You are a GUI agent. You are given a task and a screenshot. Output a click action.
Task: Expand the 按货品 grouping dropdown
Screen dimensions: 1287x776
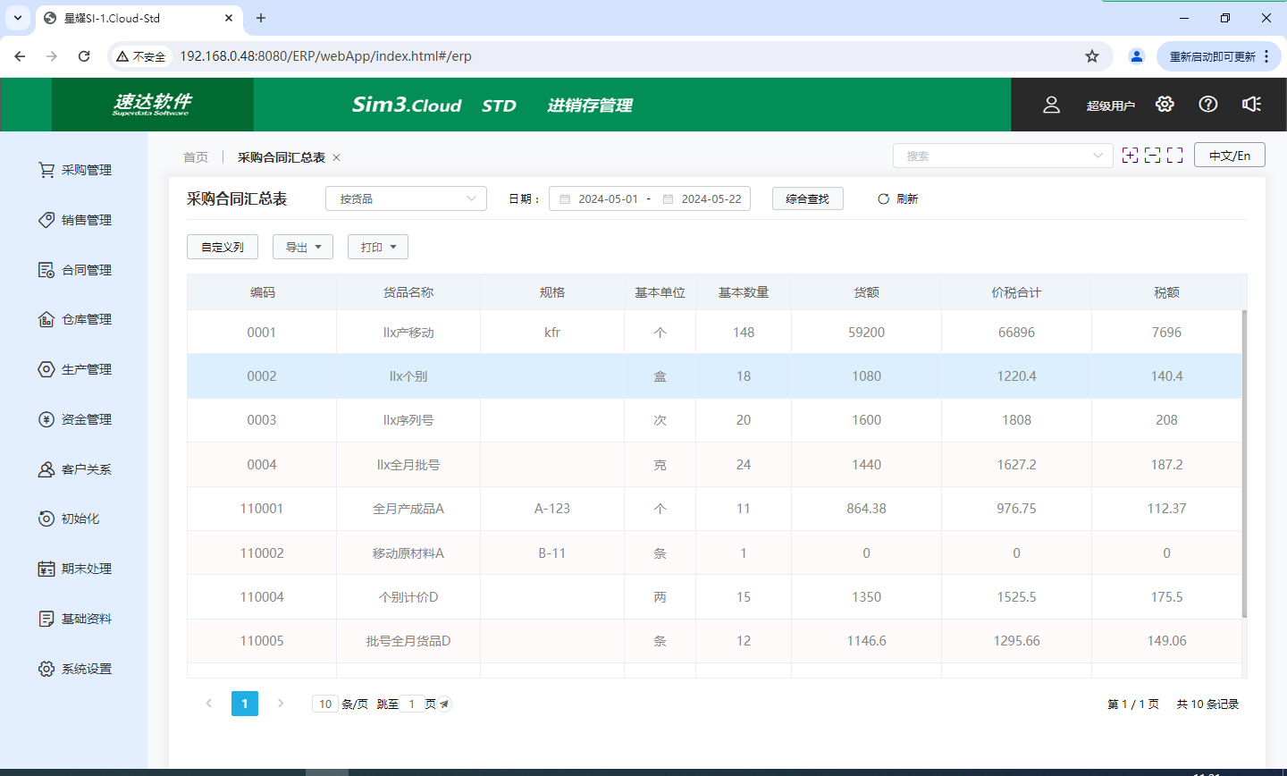[406, 198]
